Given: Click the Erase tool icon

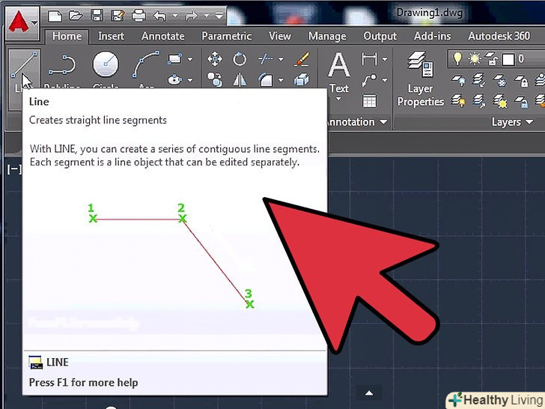Looking at the screenshot, I should 302,59.
